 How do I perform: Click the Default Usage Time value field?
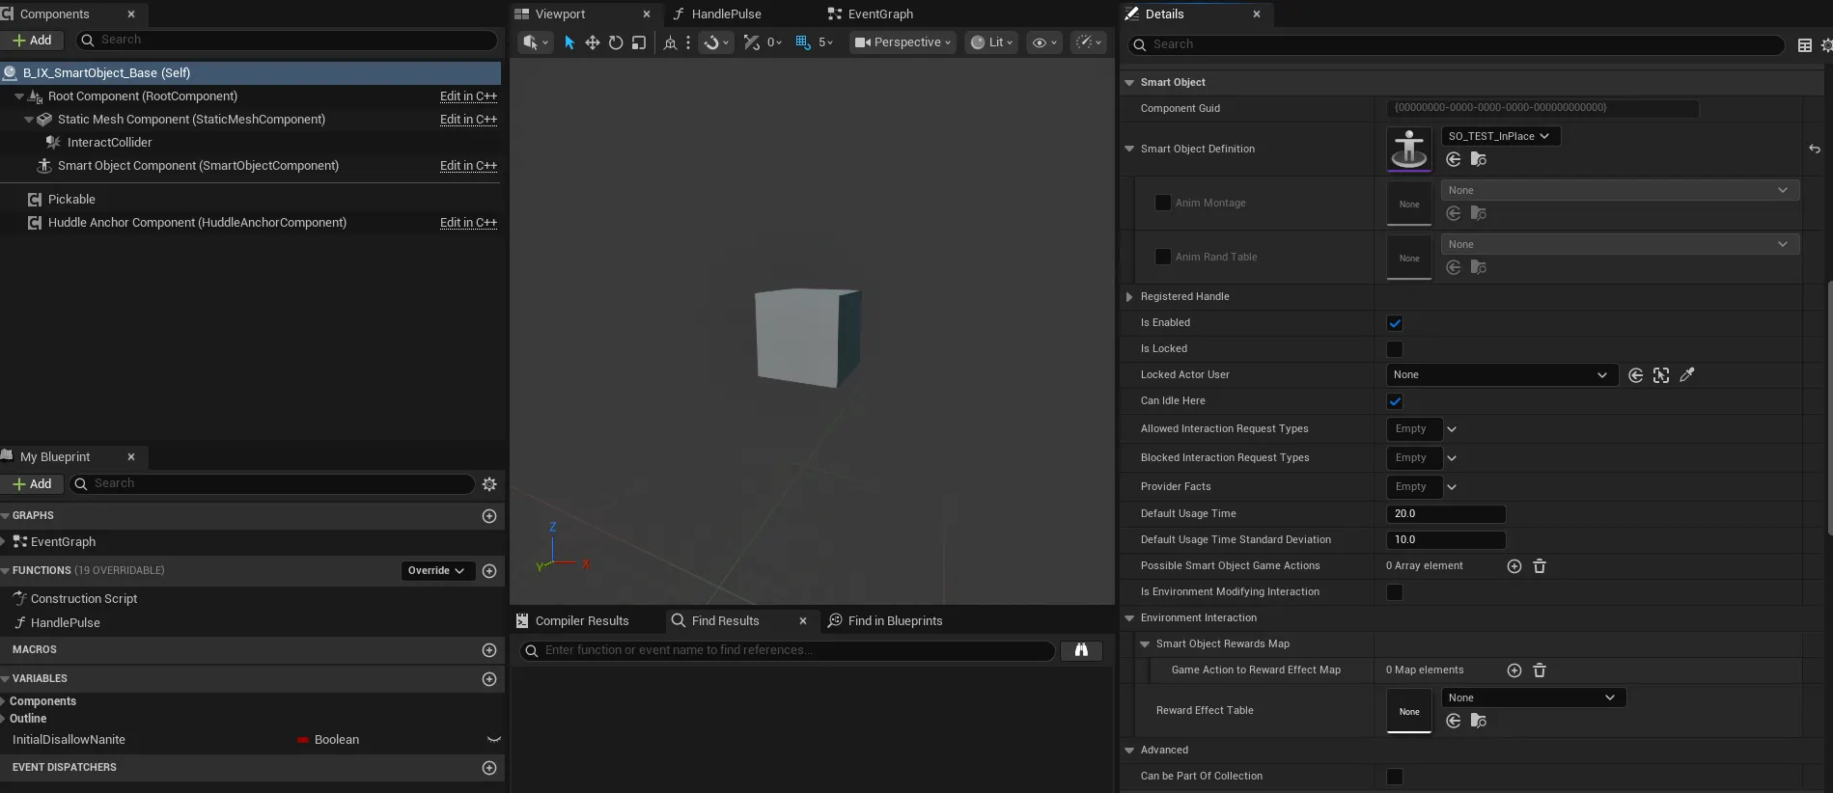click(1445, 514)
